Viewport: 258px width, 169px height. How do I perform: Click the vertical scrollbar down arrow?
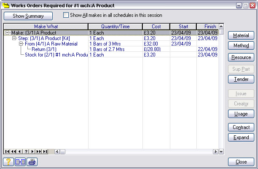[x=221, y=152]
